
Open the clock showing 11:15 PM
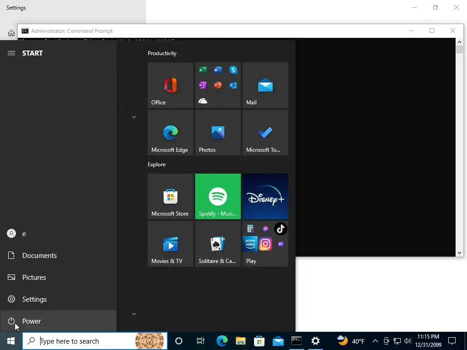[428, 341]
